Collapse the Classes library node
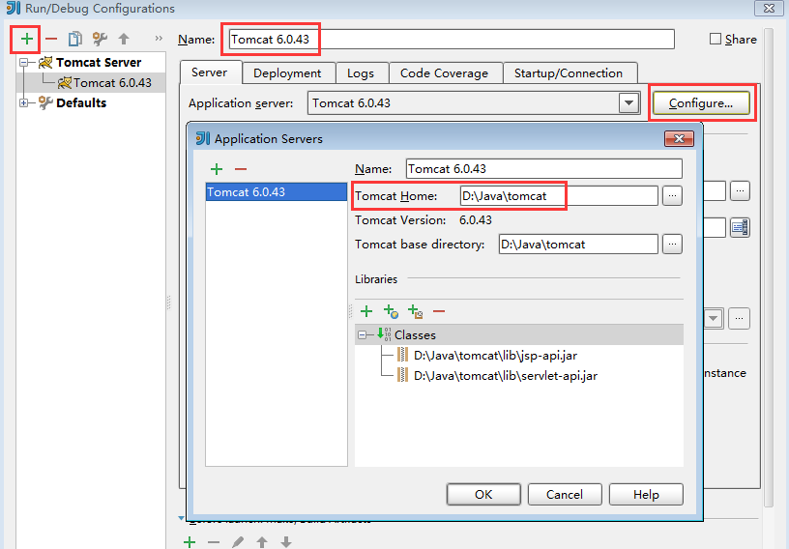This screenshot has height=549, width=789. click(365, 335)
